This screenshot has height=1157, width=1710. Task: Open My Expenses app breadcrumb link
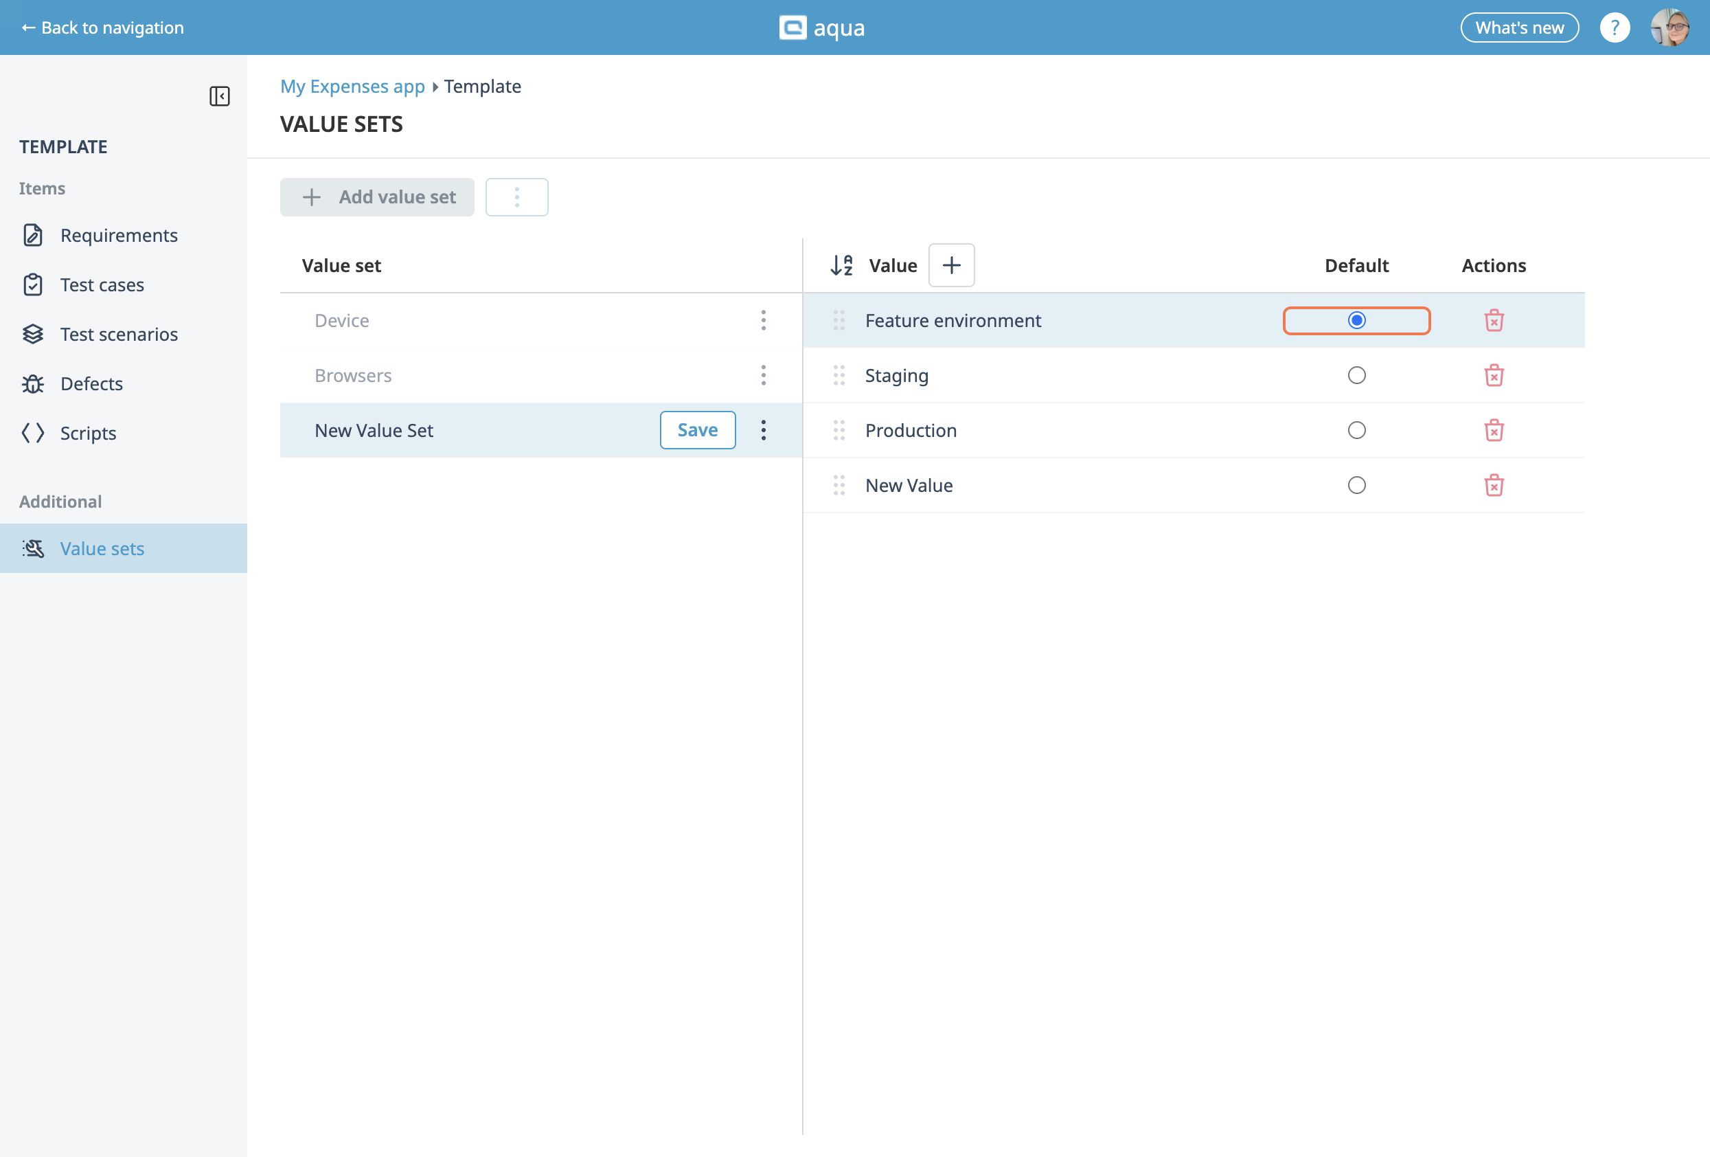352,86
